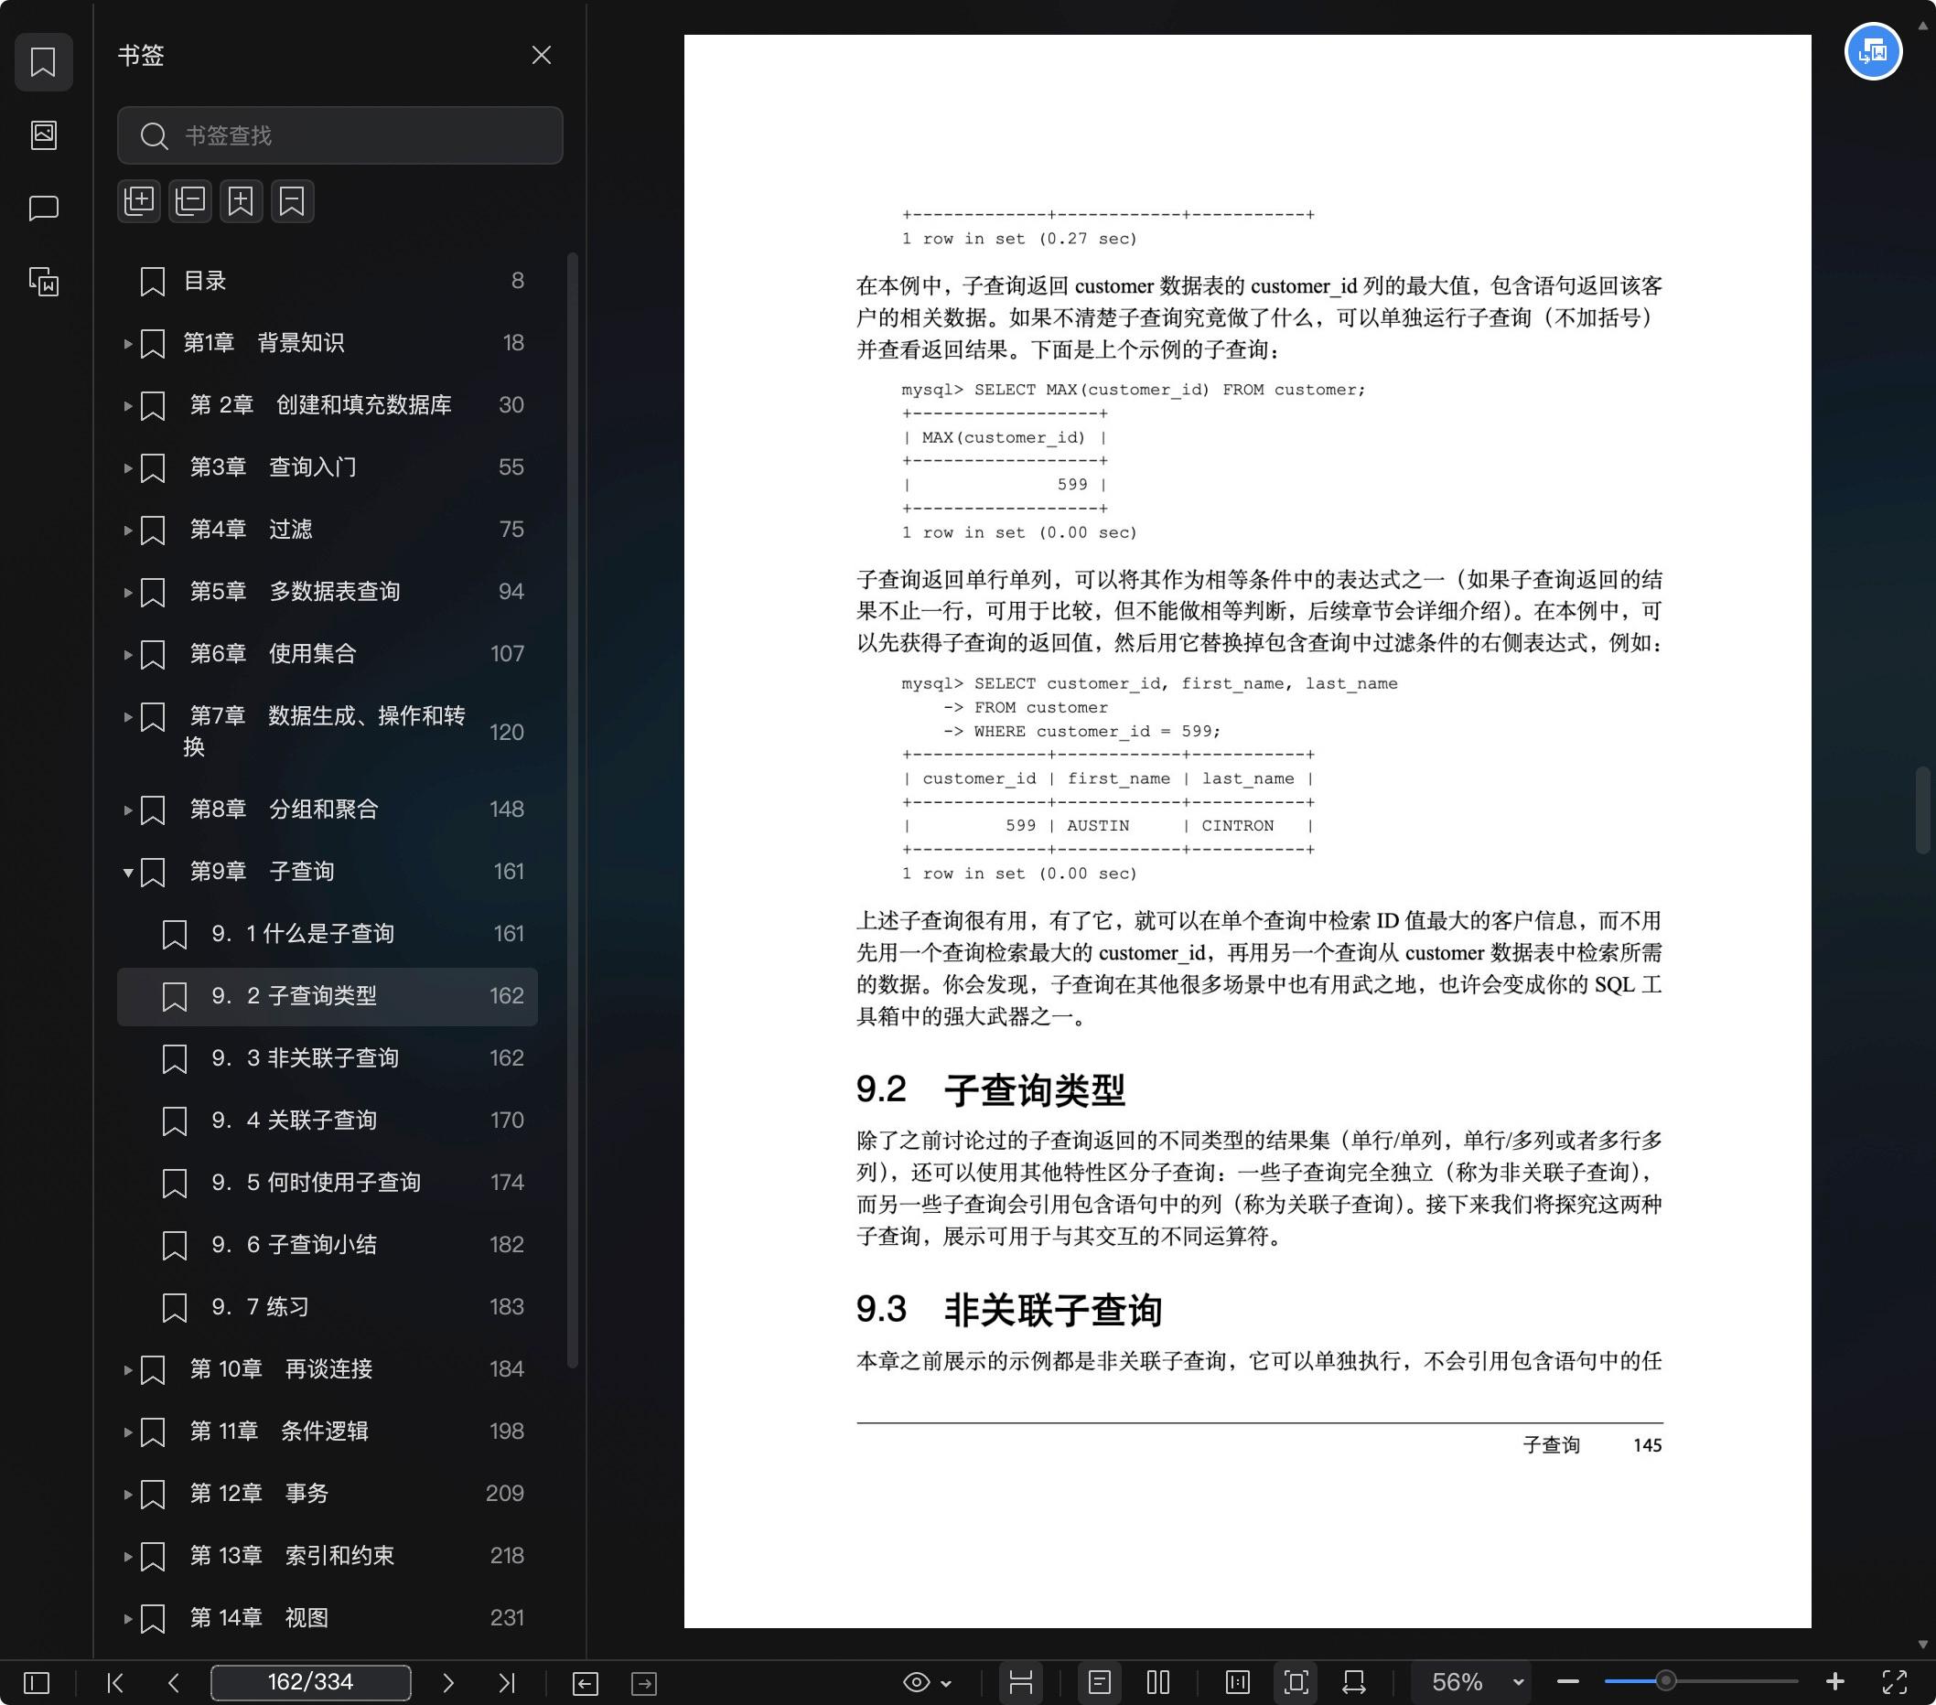Go to 9. 3 非关联子查询
The height and width of the screenshot is (1705, 1936).
coord(328,1058)
